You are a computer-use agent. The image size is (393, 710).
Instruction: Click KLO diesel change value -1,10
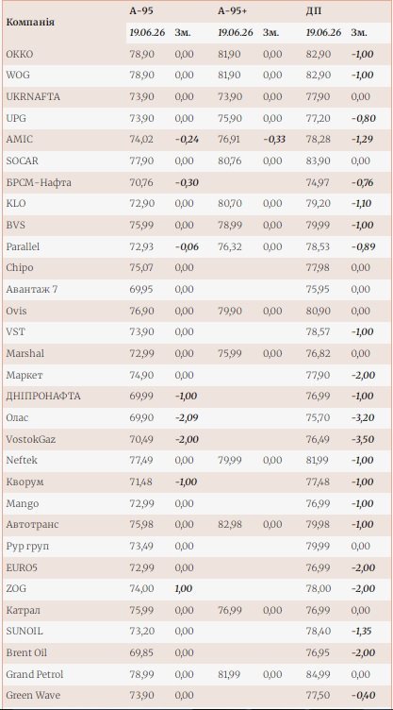pyautogui.click(x=362, y=203)
